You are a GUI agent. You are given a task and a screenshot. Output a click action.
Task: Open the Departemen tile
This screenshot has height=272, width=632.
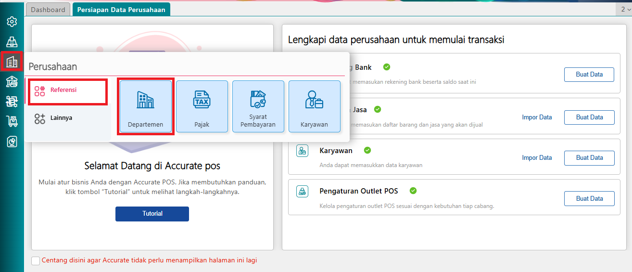(x=146, y=107)
